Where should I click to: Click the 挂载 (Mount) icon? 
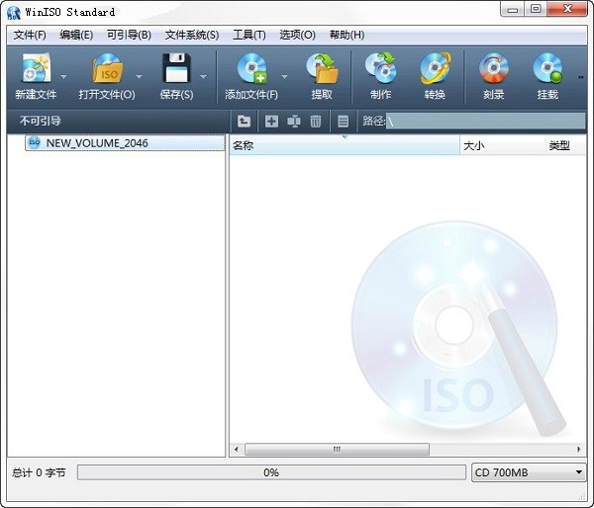[547, 68]
